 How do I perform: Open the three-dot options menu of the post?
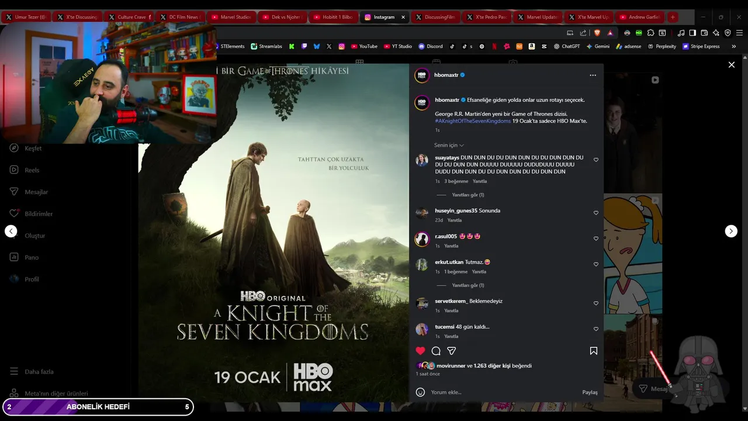pyautogui.click(x=593, y=75)
